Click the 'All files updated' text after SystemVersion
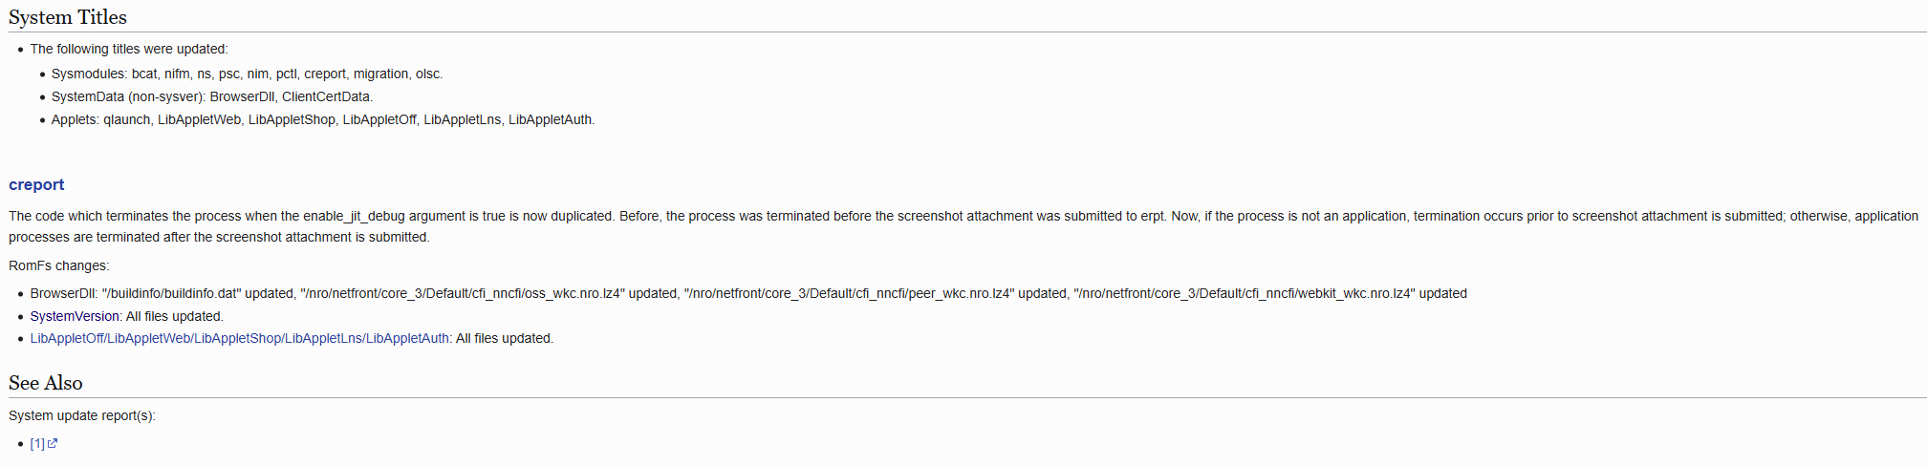 click(175, 316)
